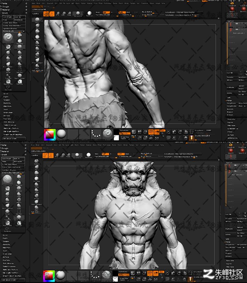This screenshot has width=247, height=283.
Task: Pick the Move brush in lower Brush palette
Action: [8, 194]
